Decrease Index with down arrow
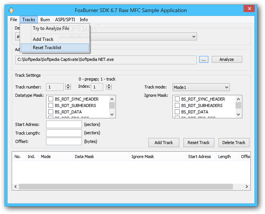Screen dimensions: 265x214 [x=109, y=88]
